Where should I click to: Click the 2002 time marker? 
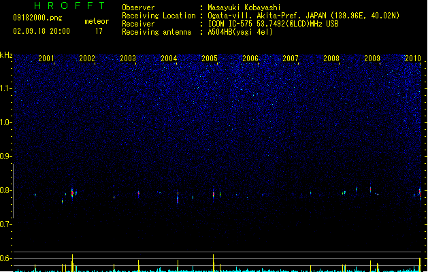[x=87, y=58]
